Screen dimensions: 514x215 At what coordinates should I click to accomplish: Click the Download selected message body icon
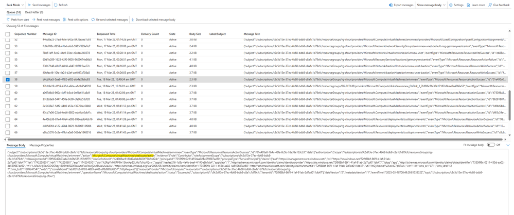(133, 19)
